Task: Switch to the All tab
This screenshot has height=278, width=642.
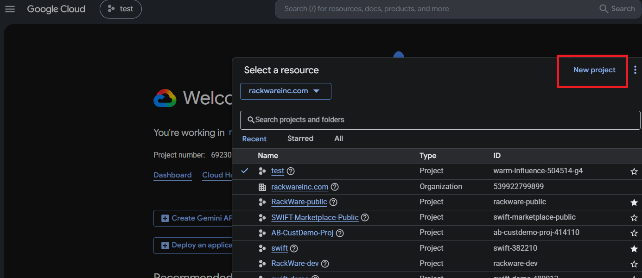Action: 339,139
